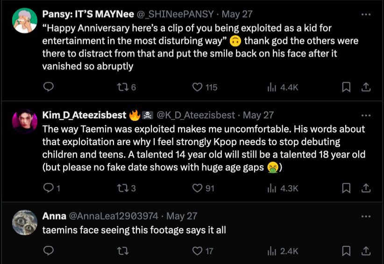Share Pansy's tweet
This screenshot has width=384, height=264.
click(x=366, y=87)
